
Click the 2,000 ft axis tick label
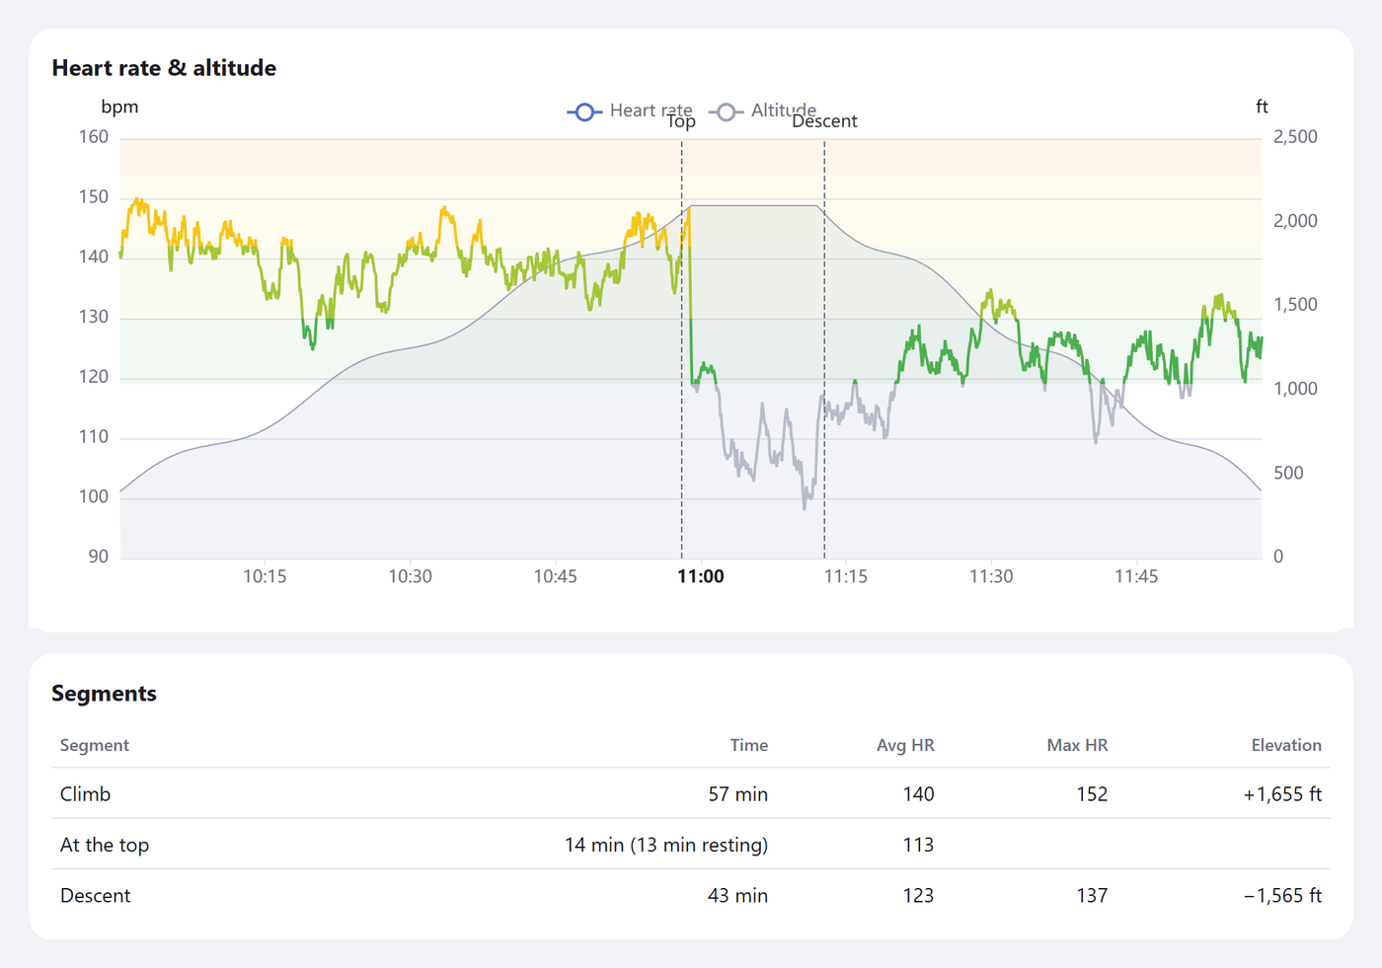(x=1295, y=221)
